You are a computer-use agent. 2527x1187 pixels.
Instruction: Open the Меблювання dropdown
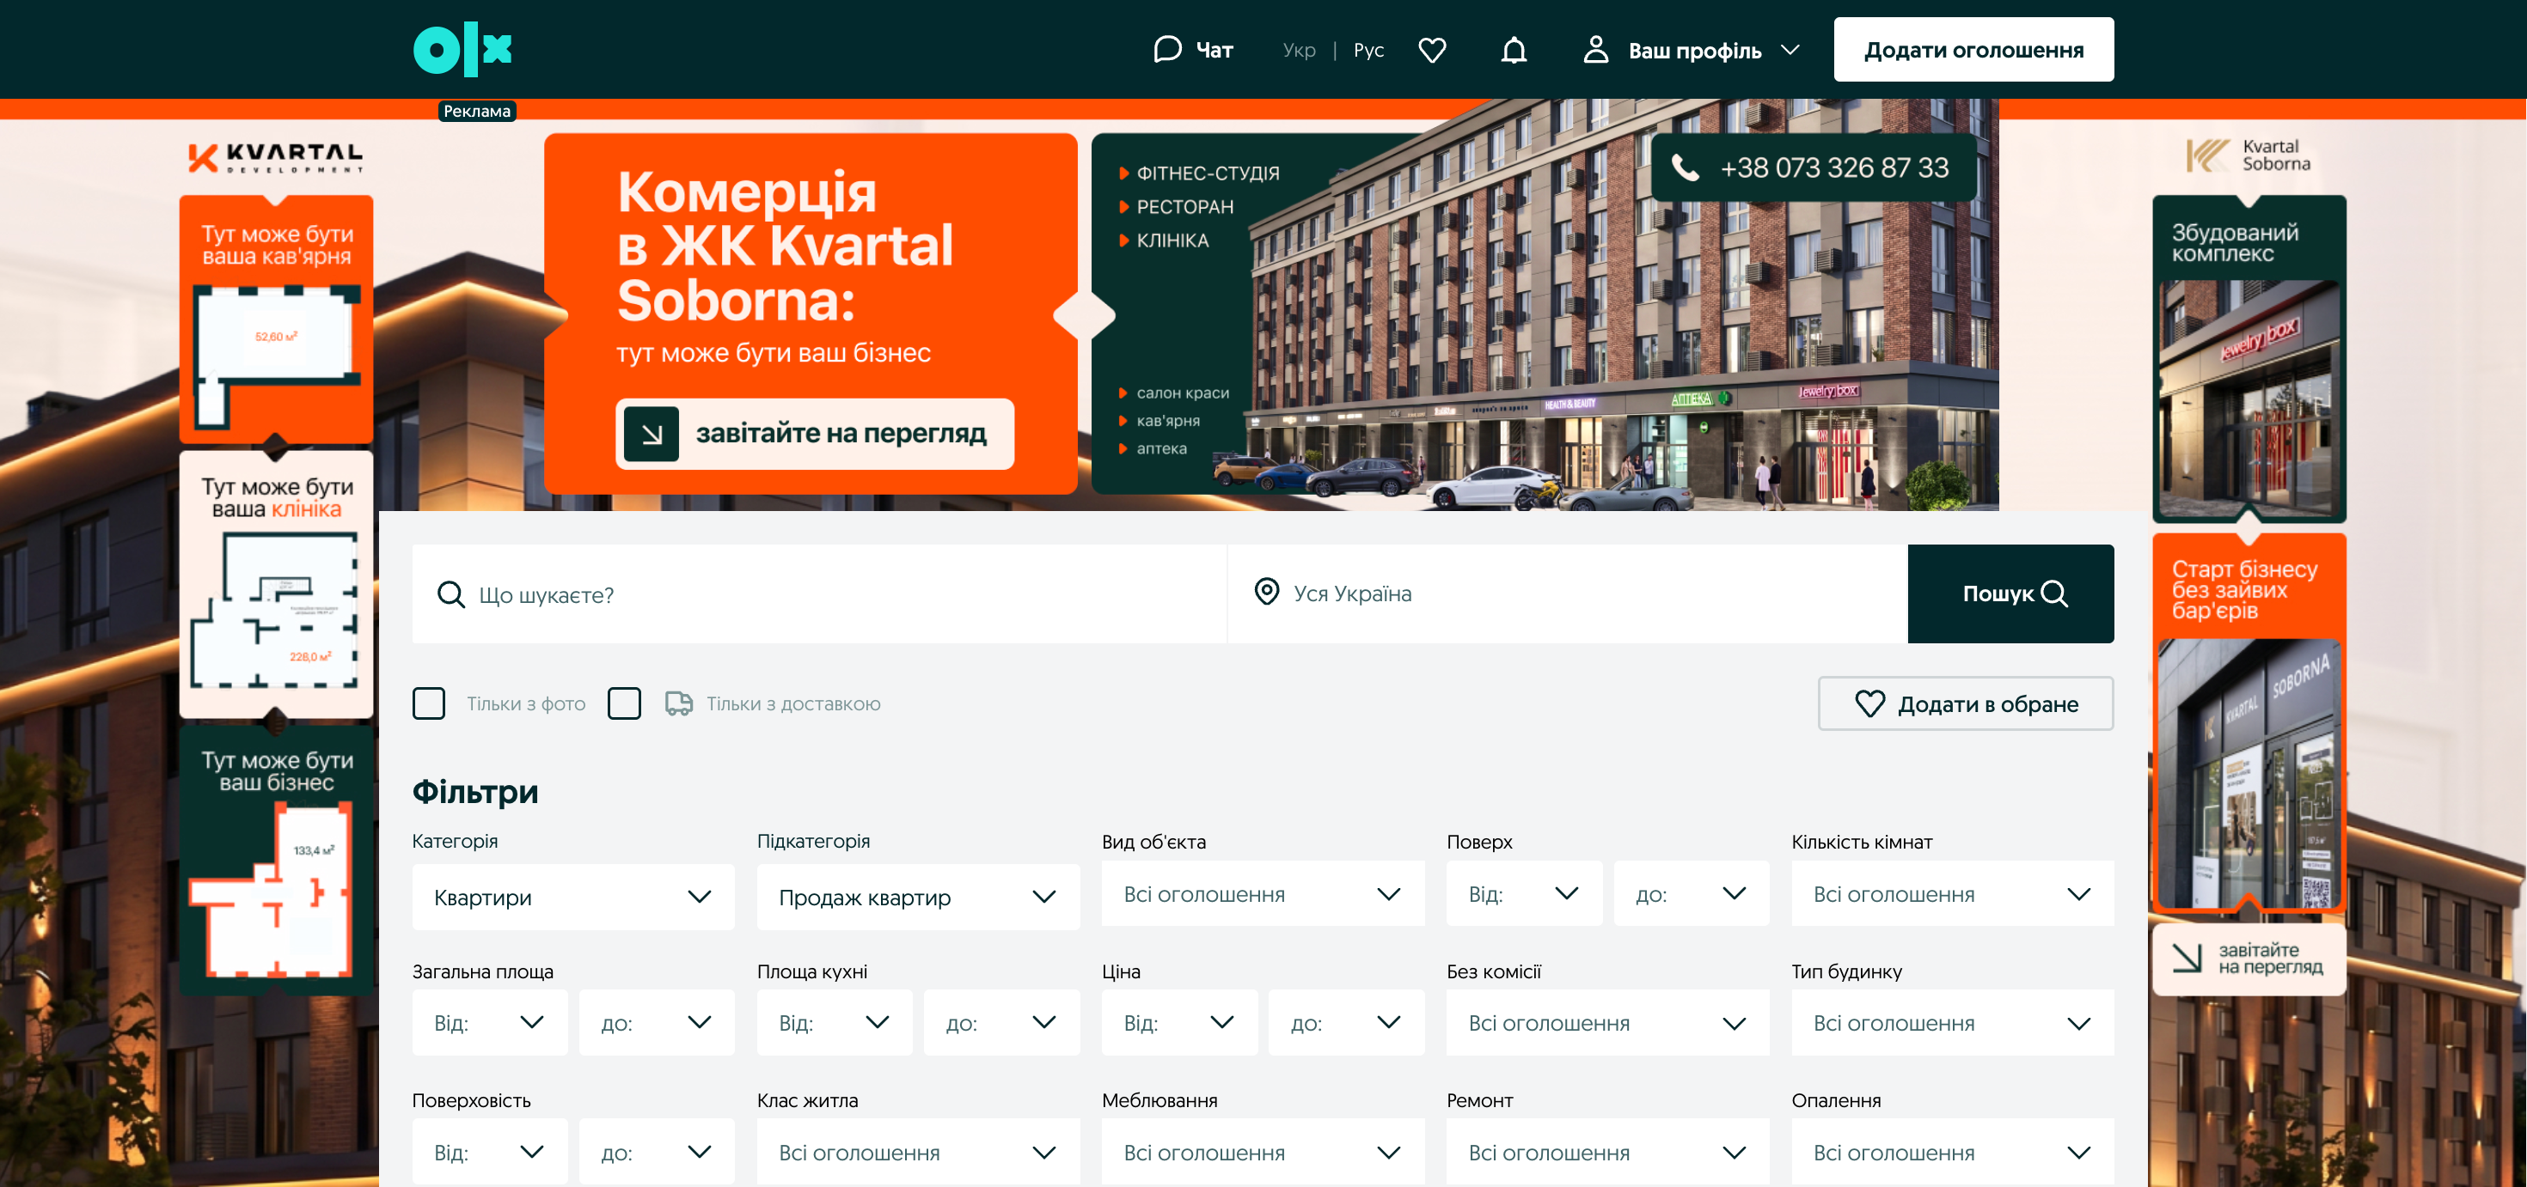coord(1263,1152)
